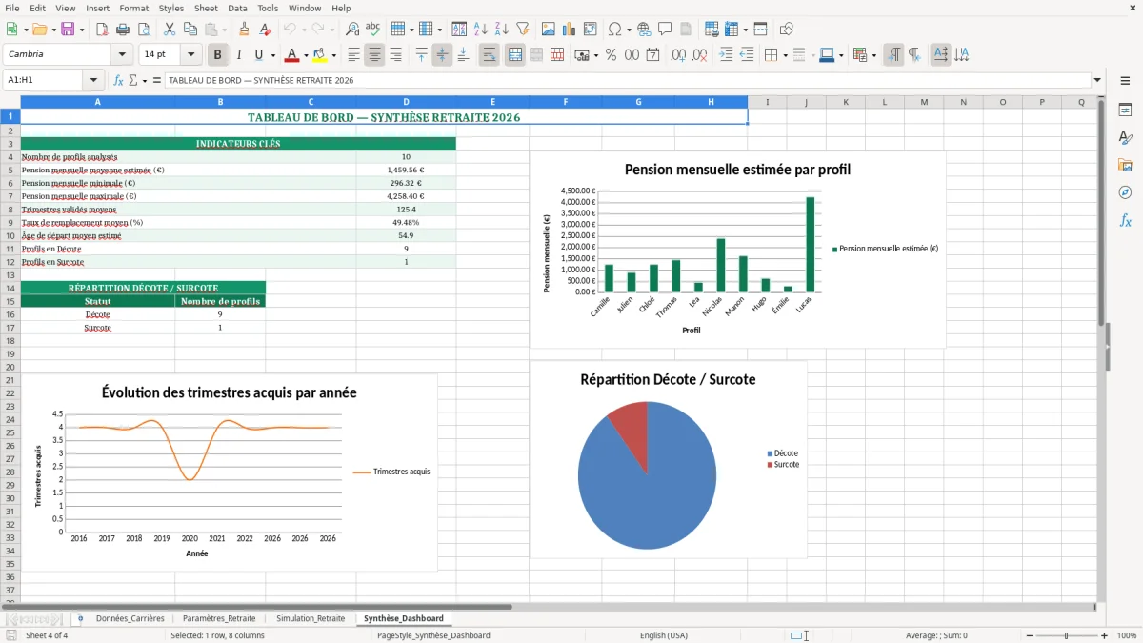Click the formula input line
This screenshot has height=643, width=1143.
(627, 80)
